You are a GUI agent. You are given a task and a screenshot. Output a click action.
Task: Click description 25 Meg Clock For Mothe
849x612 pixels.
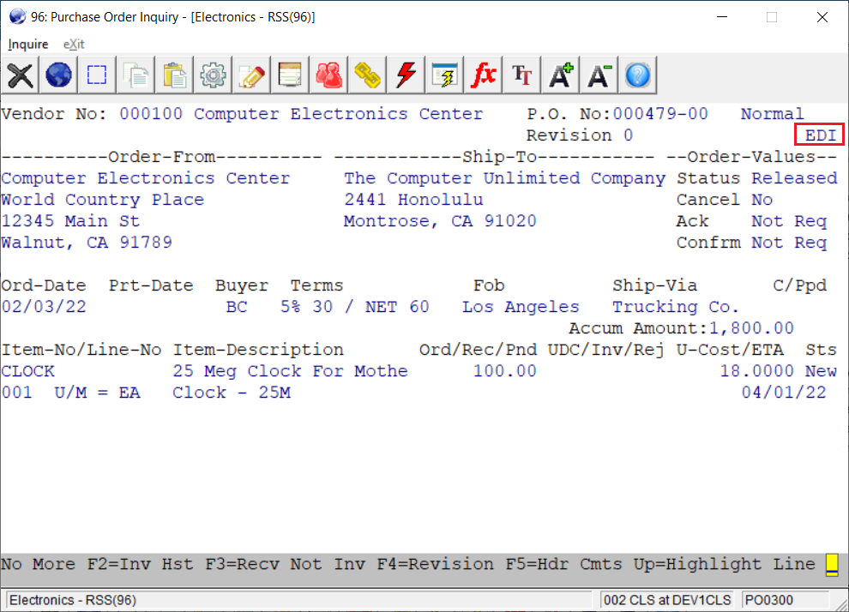[x=290, y=372]
